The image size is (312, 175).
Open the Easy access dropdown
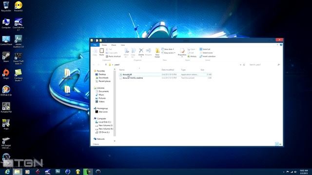tap(169, 53)
